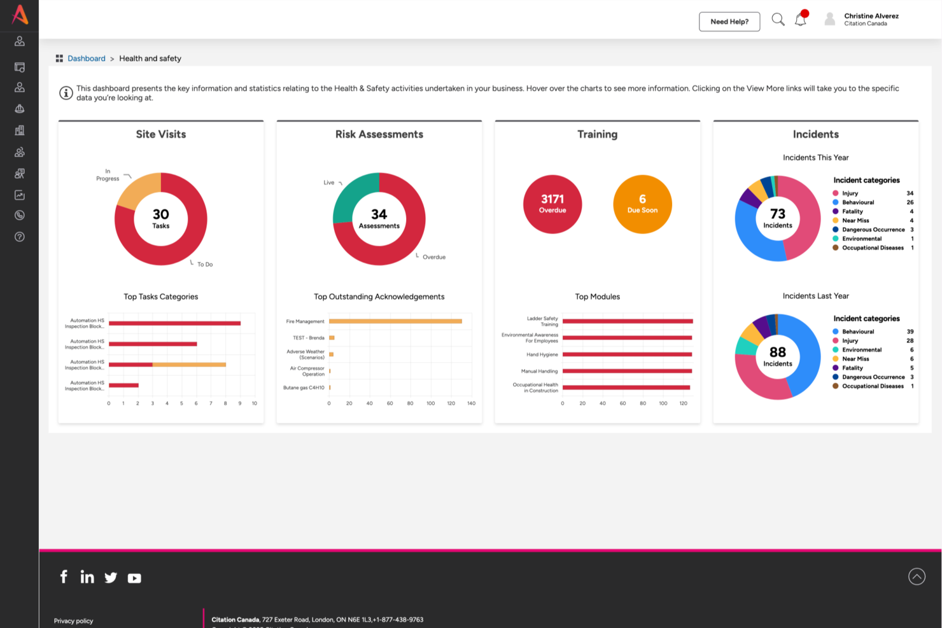Click the Atlas logo in the top-left corner

19,15
